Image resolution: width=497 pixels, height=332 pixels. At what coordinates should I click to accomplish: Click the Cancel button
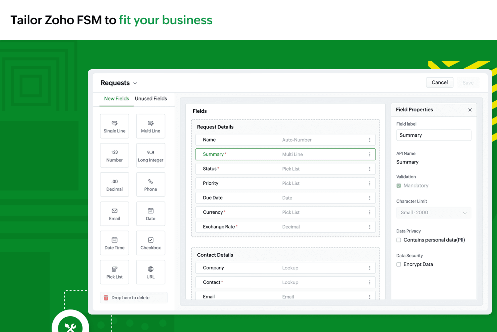[x=440, y=82]
